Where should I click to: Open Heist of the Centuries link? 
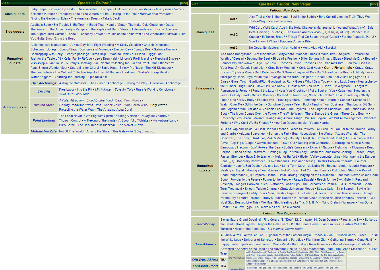250,229
